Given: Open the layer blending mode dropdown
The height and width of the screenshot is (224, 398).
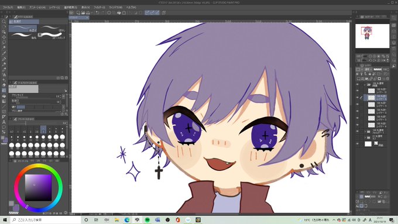Looking at the screenshot, I should click(x=368, y=69).
